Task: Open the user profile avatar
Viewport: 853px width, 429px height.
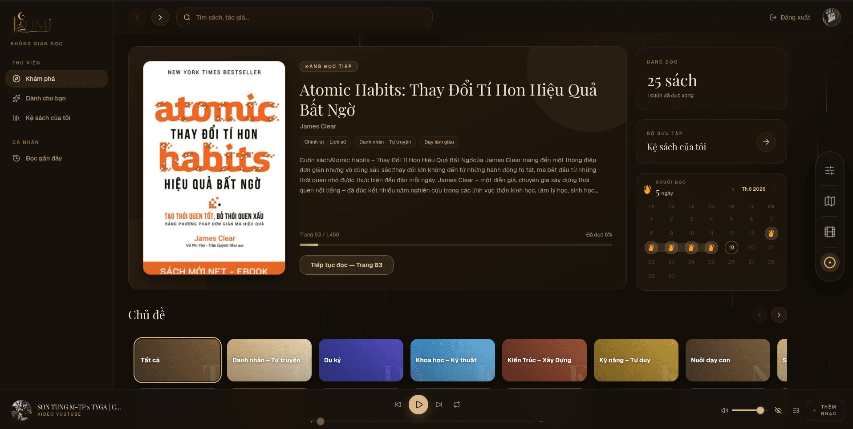Action: pyautogui.click(x=831, y=17)
